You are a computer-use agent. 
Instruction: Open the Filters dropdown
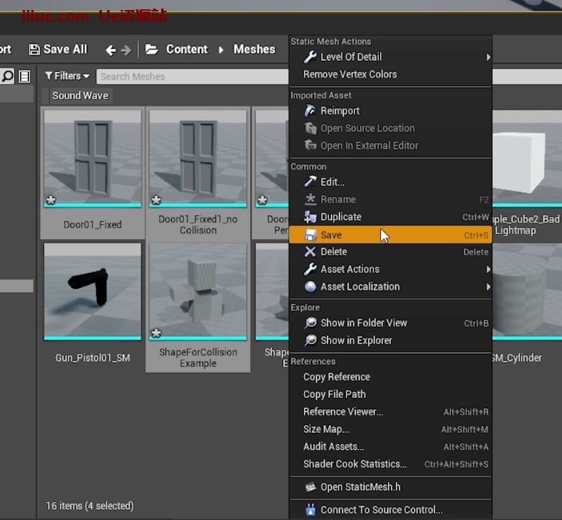(x=67, y=76)
